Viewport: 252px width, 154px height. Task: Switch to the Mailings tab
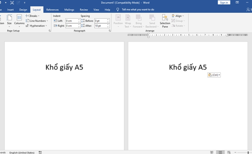[x=69, y=10]
